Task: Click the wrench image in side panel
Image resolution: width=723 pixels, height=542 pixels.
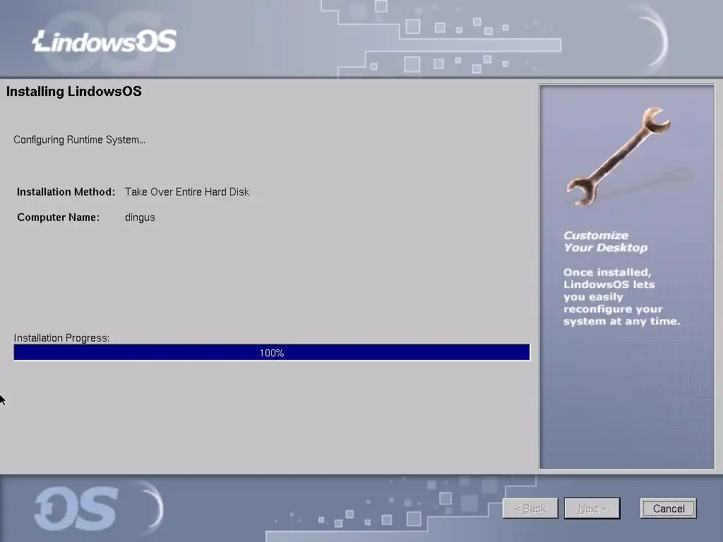Action: coord(619,156)
